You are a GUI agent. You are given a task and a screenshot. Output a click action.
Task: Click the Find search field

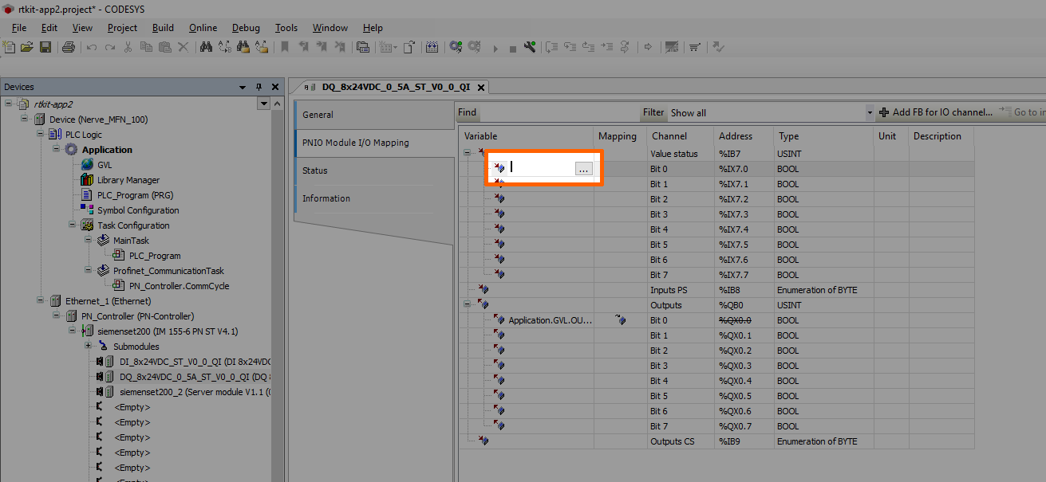(x=559, y=113)
